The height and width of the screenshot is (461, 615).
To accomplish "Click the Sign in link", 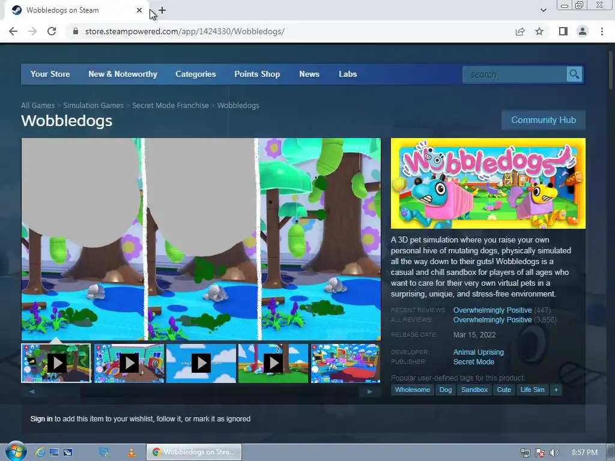I will pos(41,418).
